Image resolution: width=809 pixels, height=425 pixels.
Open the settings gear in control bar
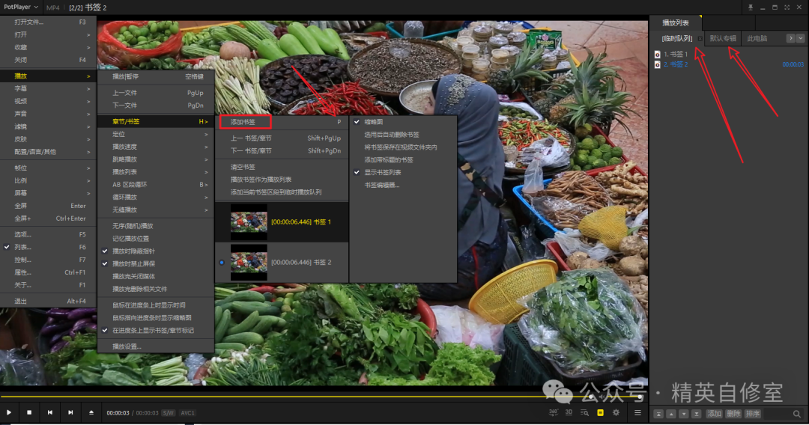point(616,412)
